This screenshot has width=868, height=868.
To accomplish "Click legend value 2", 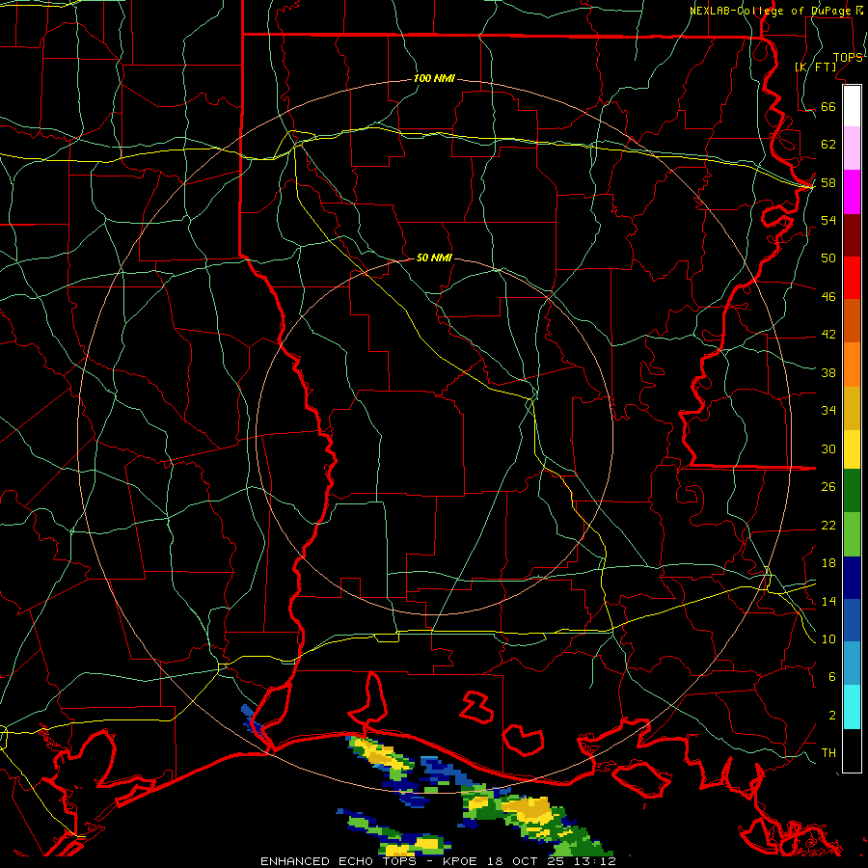I will 832,716.
